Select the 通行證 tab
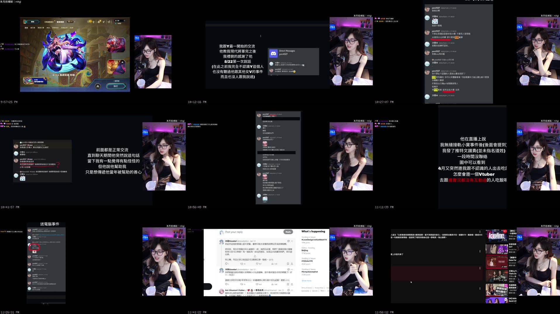 point(33,27)
